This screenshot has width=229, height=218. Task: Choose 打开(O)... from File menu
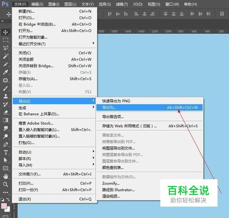[x=55, y=18]
